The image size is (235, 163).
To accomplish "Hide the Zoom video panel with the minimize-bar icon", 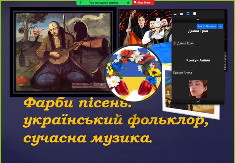I will (175, 14).
